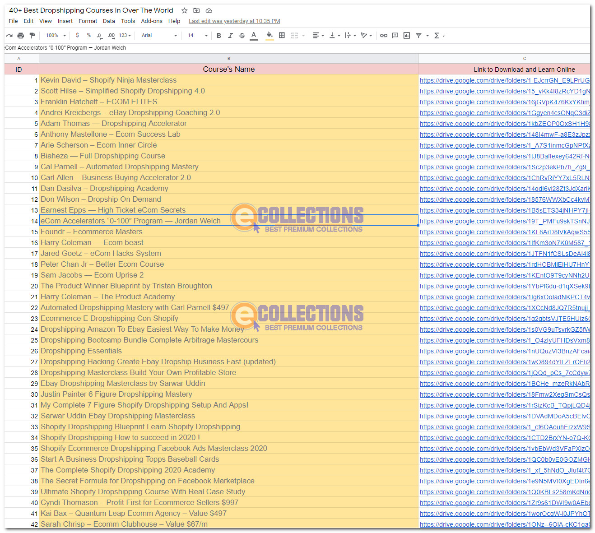Decrease decimal places icon
595x533 pixels.
tap(99, 35)
